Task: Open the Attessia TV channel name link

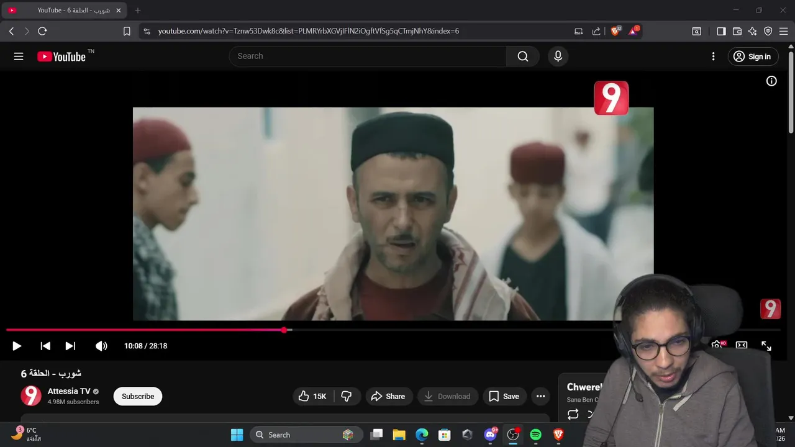Action: pos(69,391)
